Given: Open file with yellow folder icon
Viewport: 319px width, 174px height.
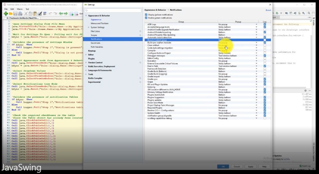Looking at the screenshot, I should (11, 14).
